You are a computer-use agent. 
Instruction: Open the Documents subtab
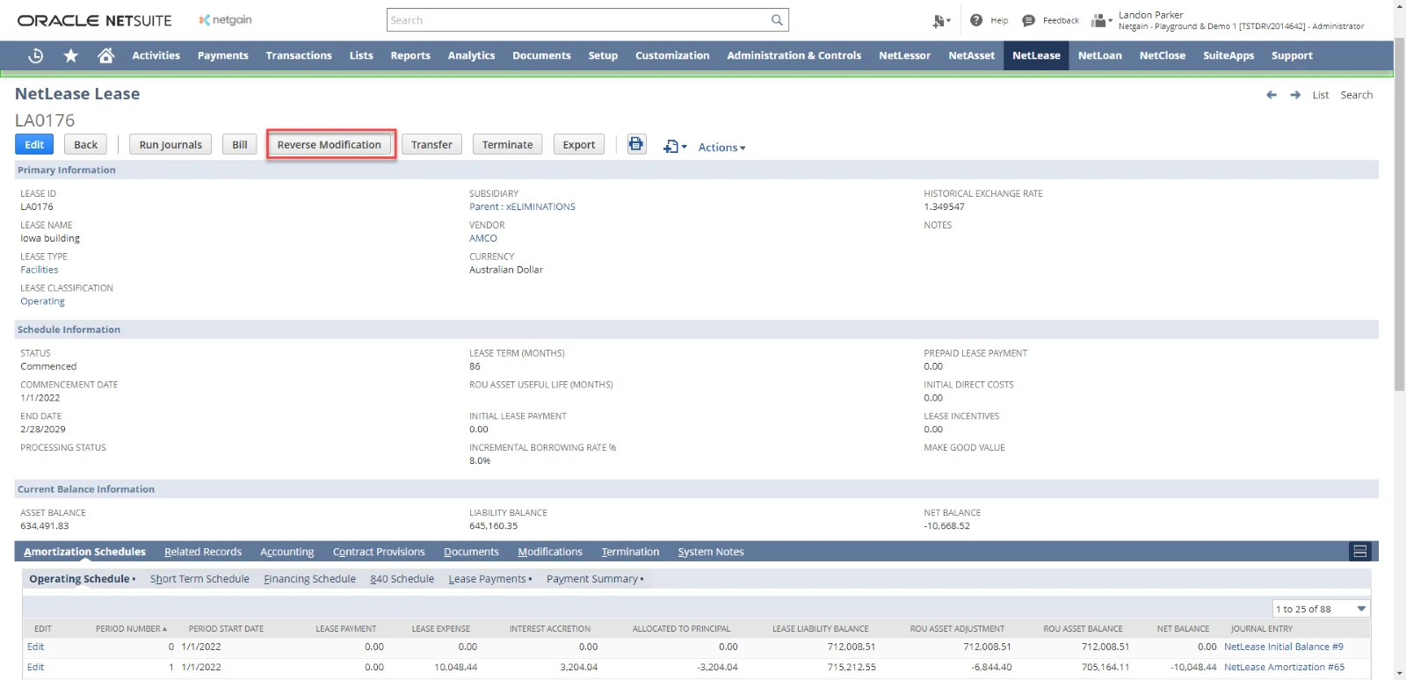[x=471, y=552]
